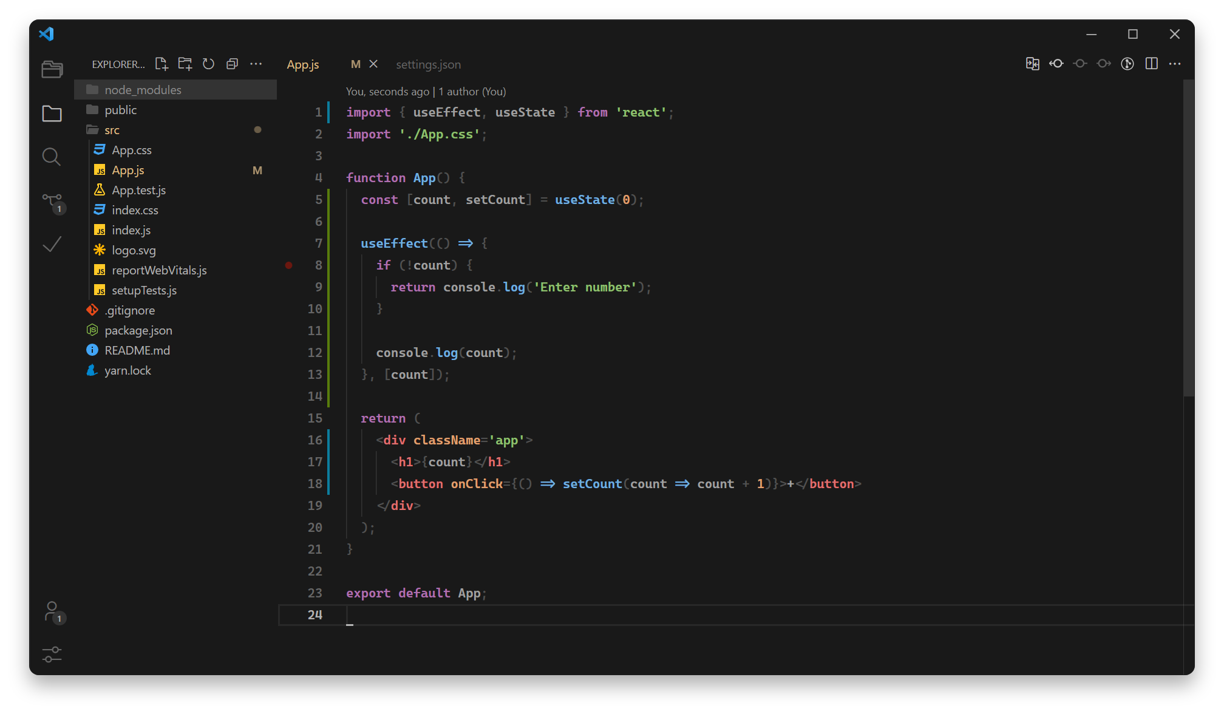Switch to the settings.json tab
The image size is (1224, 714).
428,64
